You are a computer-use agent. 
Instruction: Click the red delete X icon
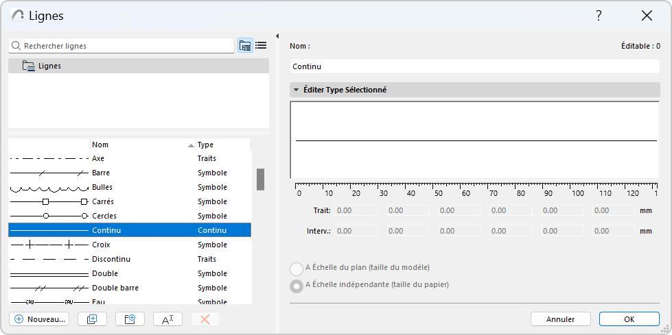[205, 319]
